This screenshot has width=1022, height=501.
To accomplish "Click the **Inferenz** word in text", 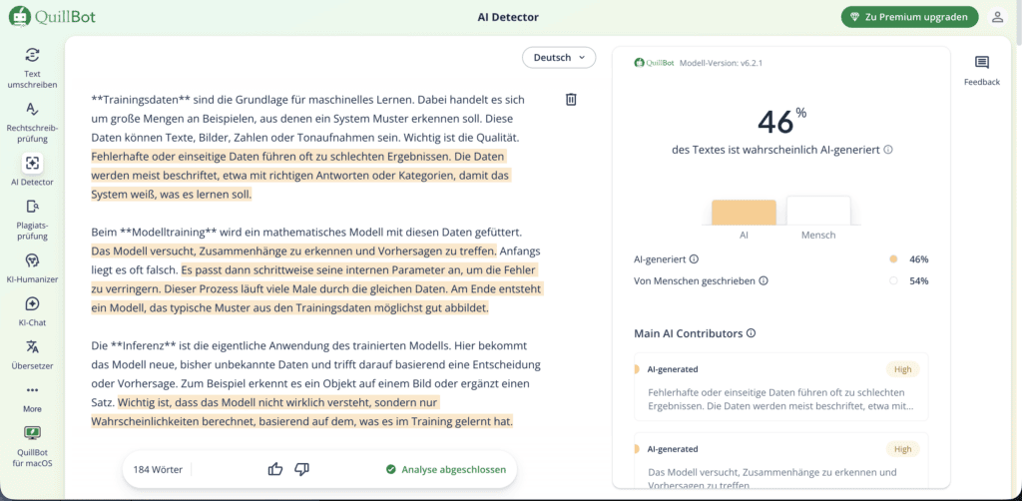I will click(x=146, y=345).
